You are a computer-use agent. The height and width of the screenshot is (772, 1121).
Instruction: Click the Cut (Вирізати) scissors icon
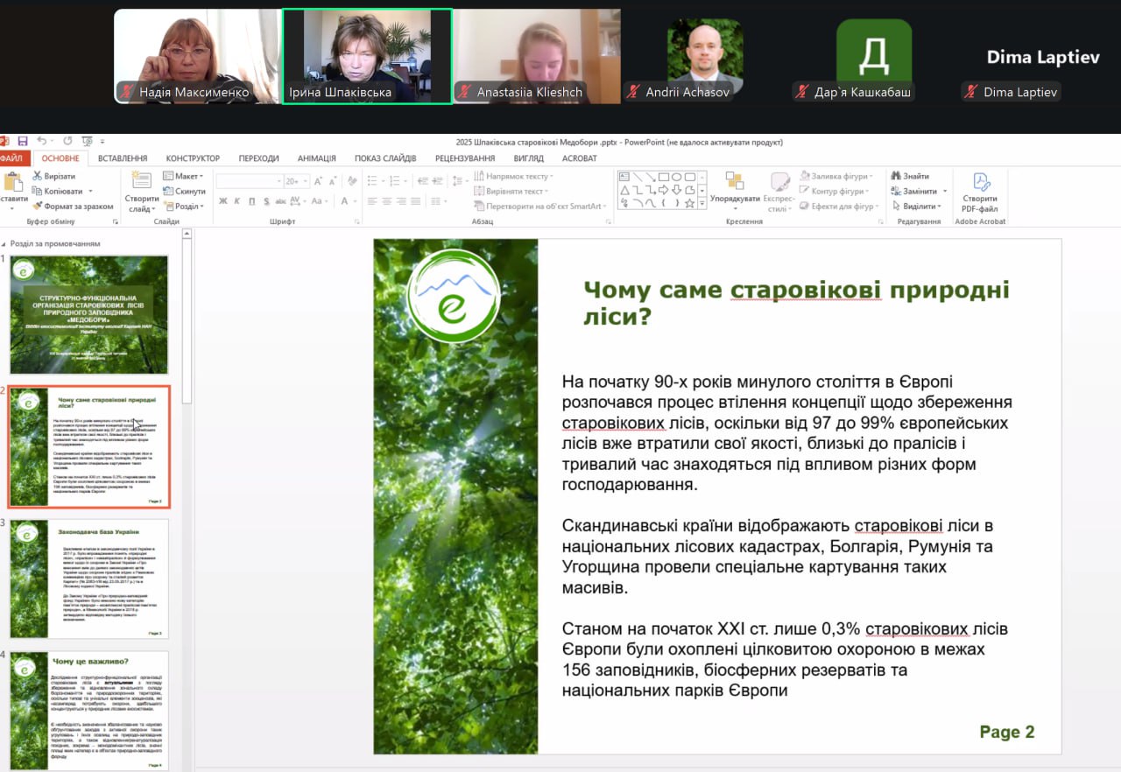[x=37, y=176]
